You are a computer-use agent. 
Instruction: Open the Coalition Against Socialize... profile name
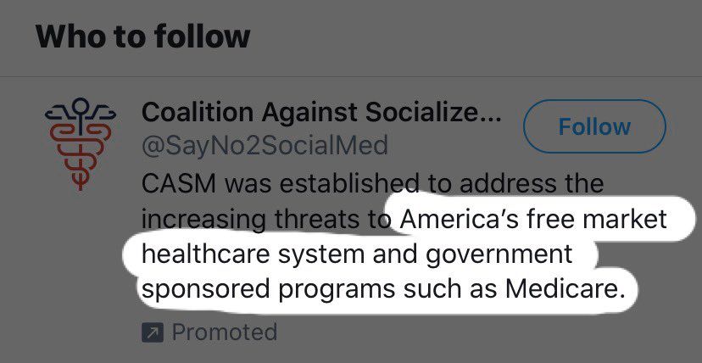[x=321, y=113]
